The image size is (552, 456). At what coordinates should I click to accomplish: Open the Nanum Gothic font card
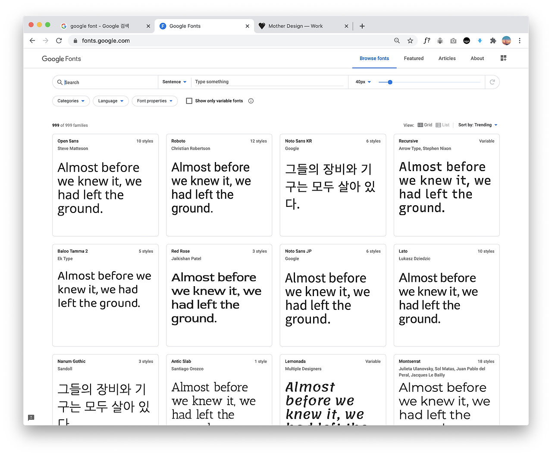click(105, 390)
